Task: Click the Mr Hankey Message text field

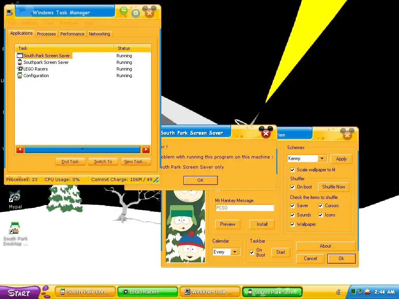Action: pyautogui.click(x=245, y=208)
